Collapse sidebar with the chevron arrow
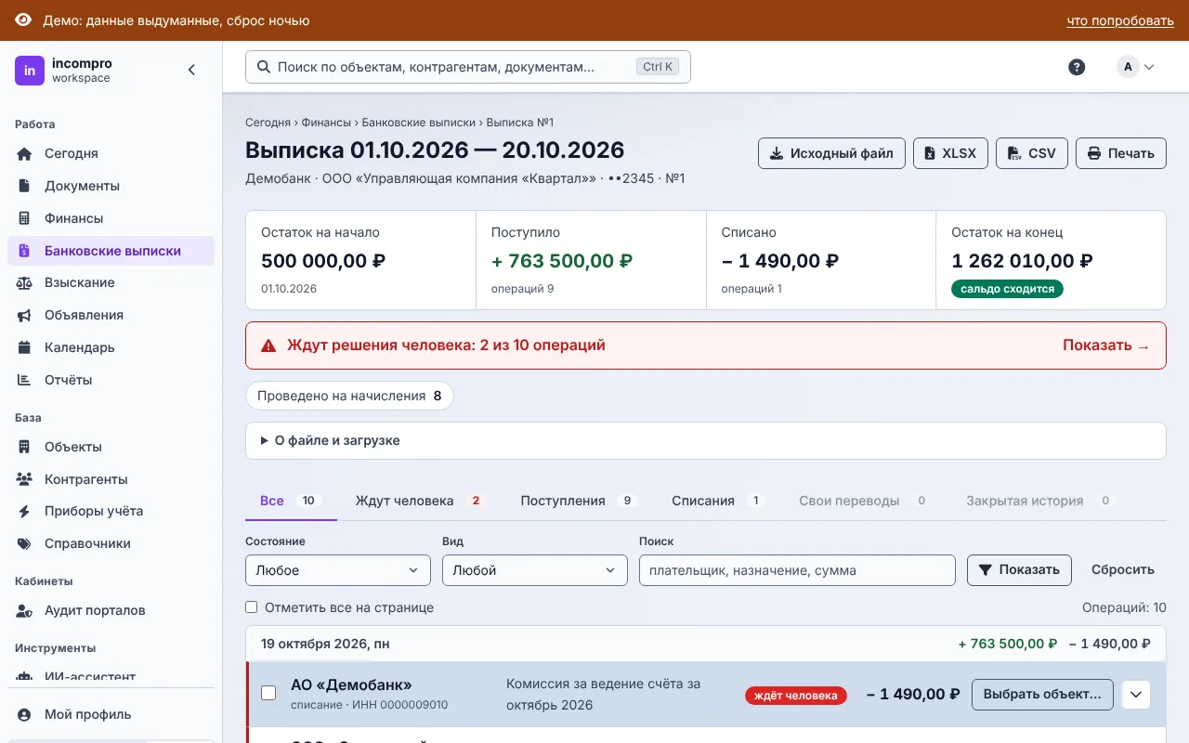This screenshot has width=1189, height=743. [x=191, y=70]
